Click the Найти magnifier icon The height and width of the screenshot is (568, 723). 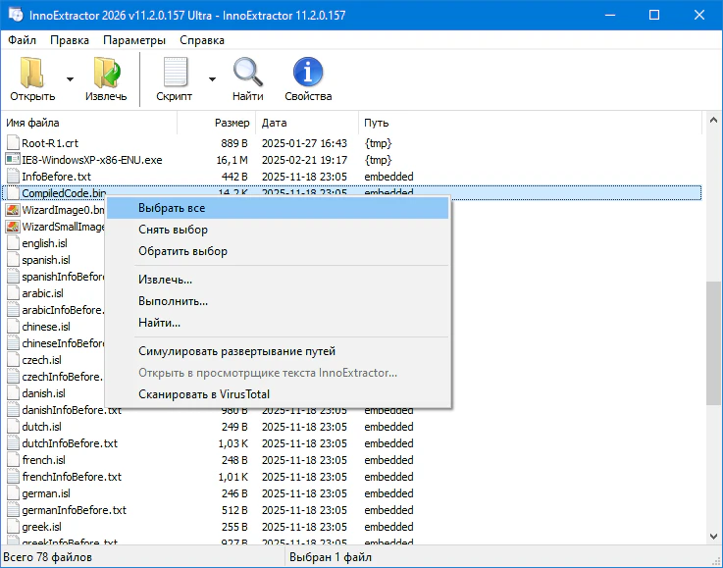pyautogui.click(x=247, y=73)
